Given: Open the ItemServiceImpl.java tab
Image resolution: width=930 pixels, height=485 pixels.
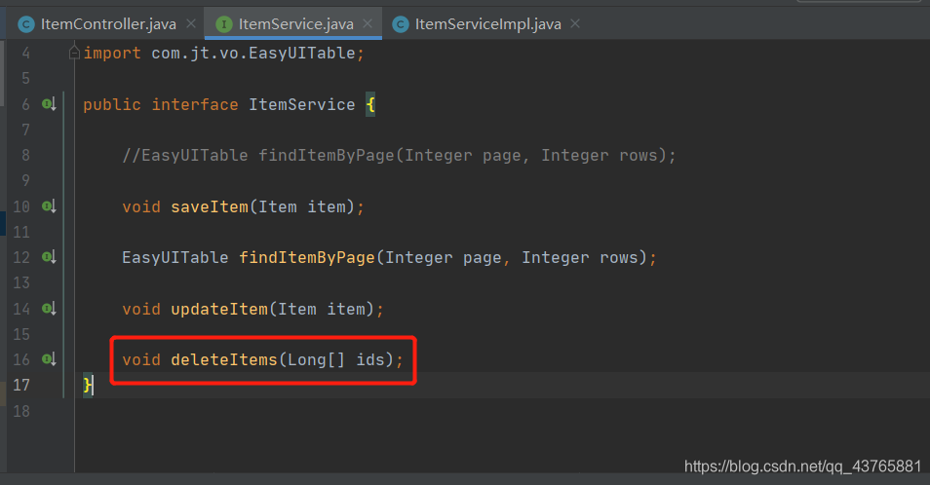Looking at the screenshot, I should pyautogui.click(x=487, y=23).
